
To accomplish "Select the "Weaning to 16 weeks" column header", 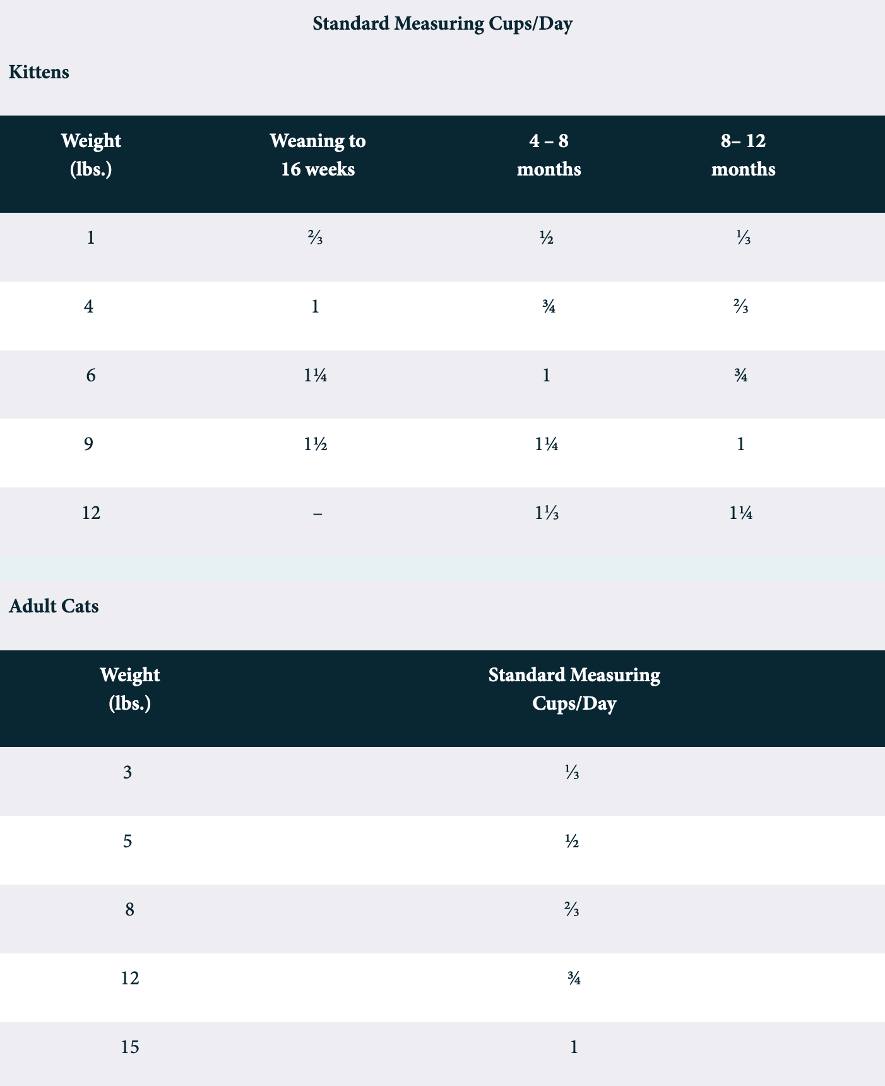I will 318,155.
